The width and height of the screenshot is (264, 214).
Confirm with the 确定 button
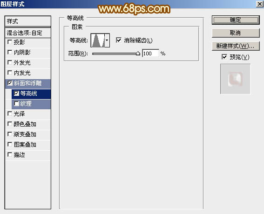(x=236, y=20)
